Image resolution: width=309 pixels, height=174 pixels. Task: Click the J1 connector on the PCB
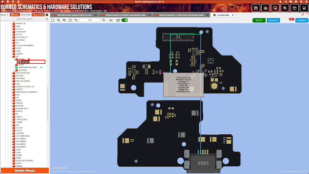click(x=178, y=37)
